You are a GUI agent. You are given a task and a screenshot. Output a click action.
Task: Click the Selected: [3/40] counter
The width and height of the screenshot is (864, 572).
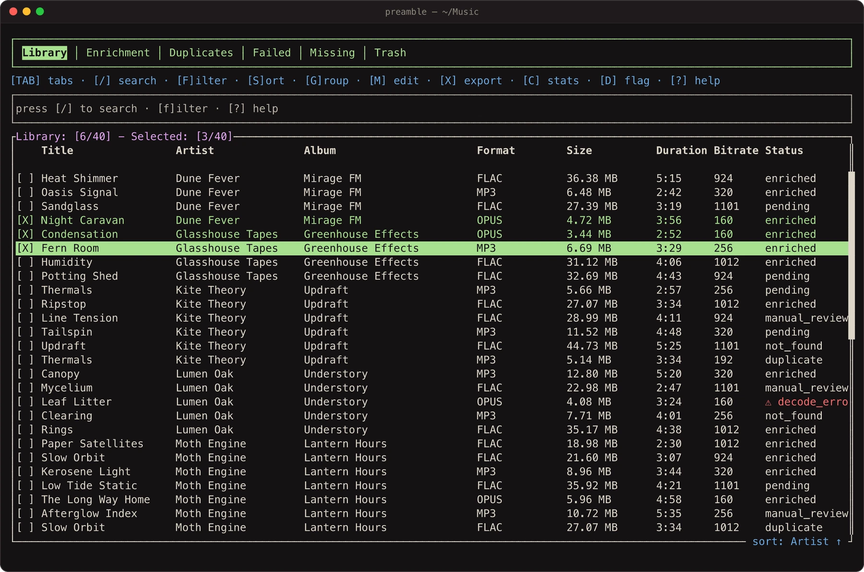click(x=182, y=137)
